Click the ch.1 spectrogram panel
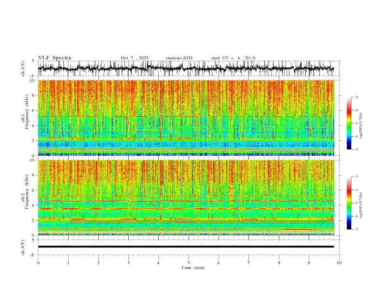Viewport: 382px width, 295px height. (186, 118)
